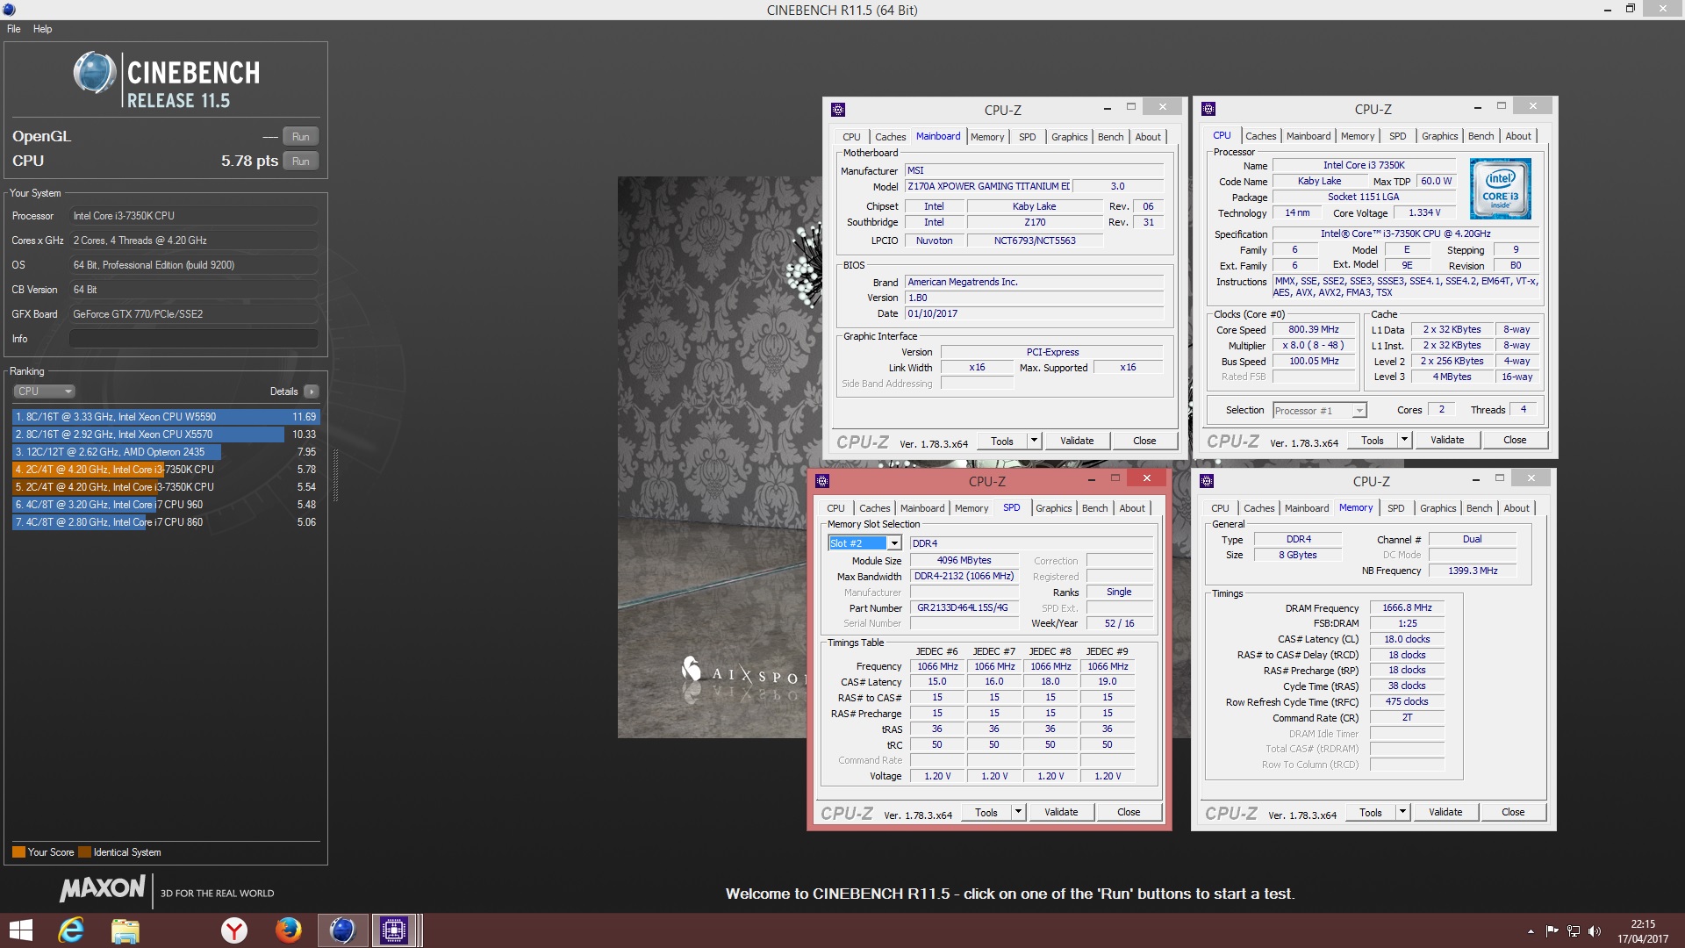
Task: Click the Processor field value
Action: click(193, 216)
